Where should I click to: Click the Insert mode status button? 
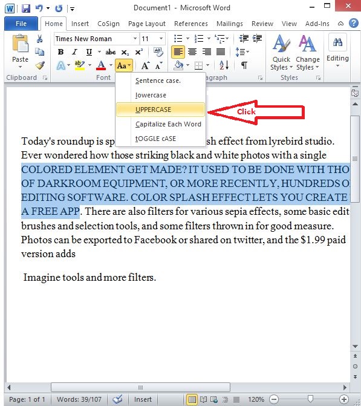pos(143,399)
